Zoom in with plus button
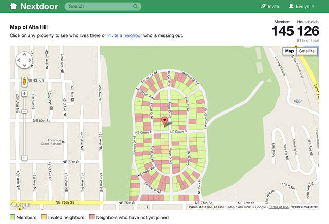This screenshot has height=224, width=329. click(24, 94)
